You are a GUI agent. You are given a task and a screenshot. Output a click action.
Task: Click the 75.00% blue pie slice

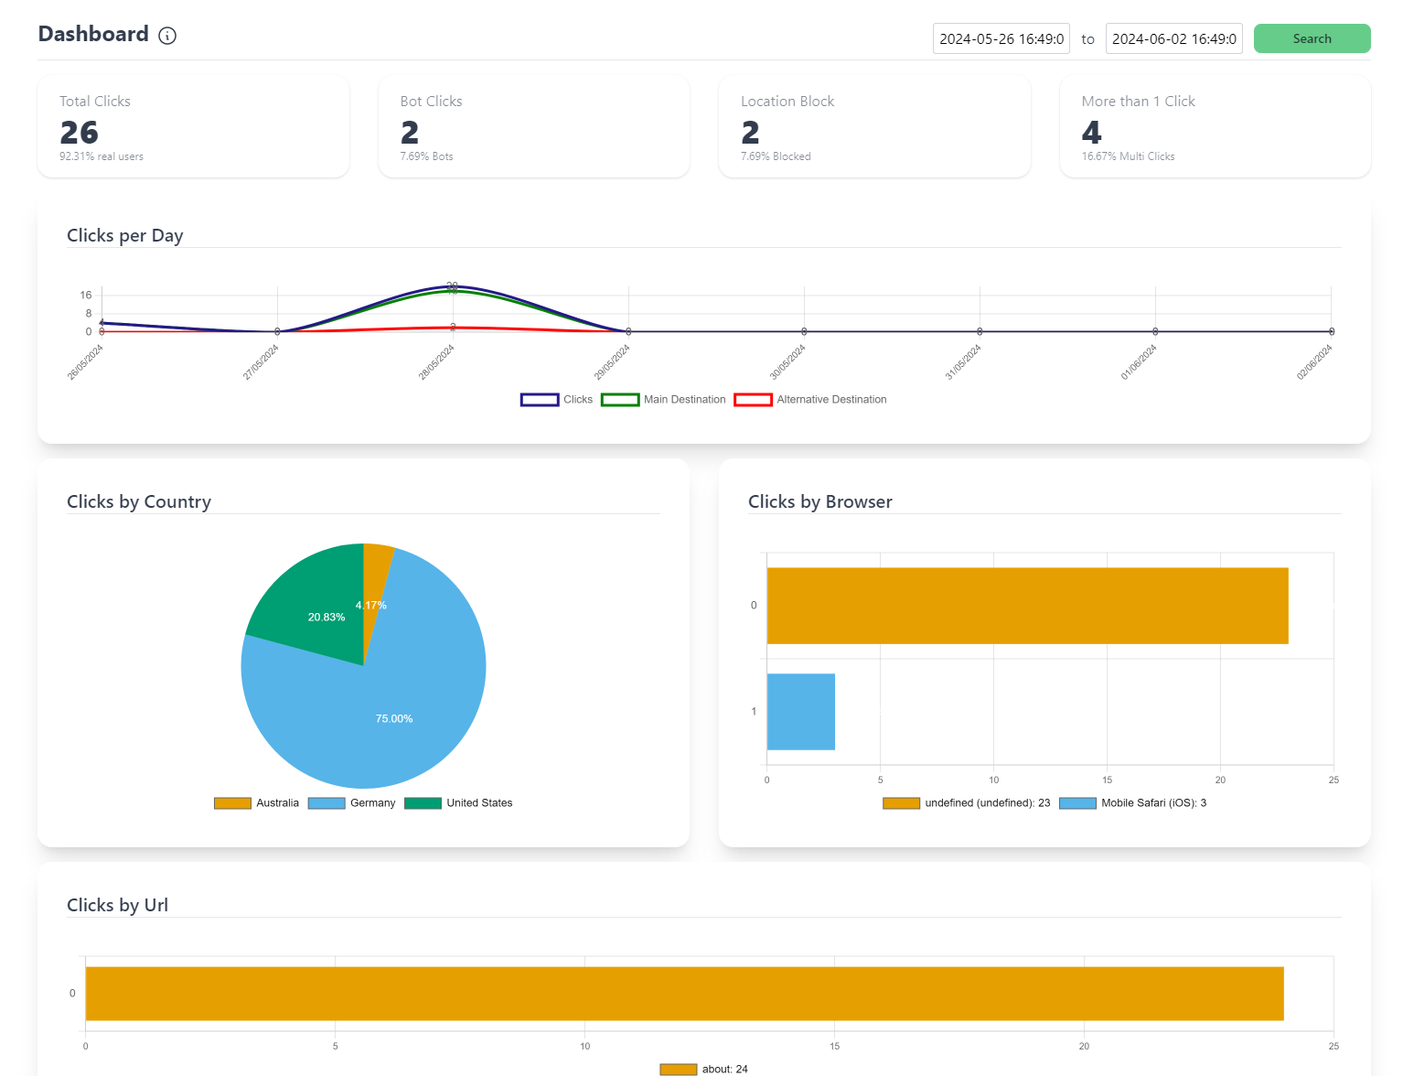[x=394, y=718]
